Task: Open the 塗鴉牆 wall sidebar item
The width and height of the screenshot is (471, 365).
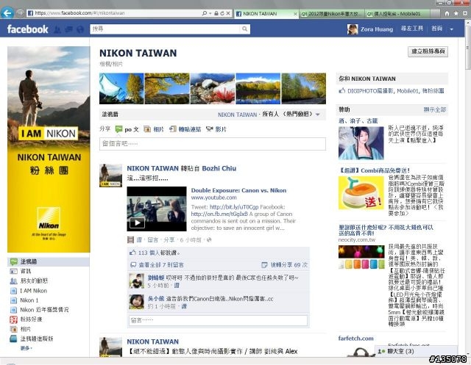Action: click(48, 261)
